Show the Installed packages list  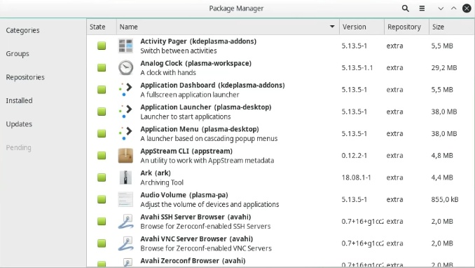[19, 100]
